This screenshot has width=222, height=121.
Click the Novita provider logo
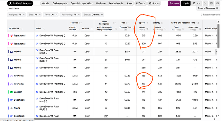coord(12,108)
